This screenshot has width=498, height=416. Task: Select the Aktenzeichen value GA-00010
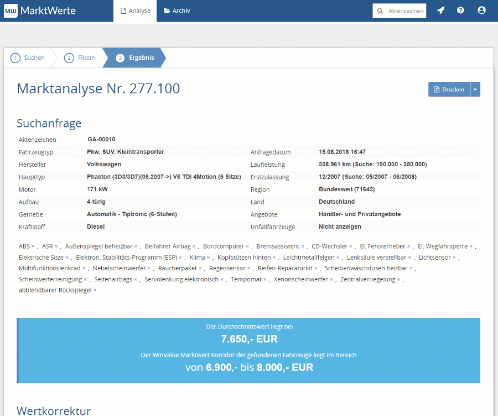coord(101,139)
